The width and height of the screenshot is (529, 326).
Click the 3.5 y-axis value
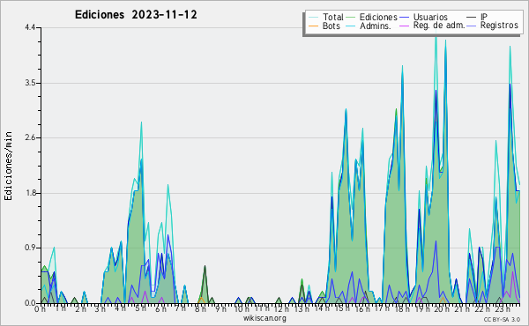[x=30, y=83]
